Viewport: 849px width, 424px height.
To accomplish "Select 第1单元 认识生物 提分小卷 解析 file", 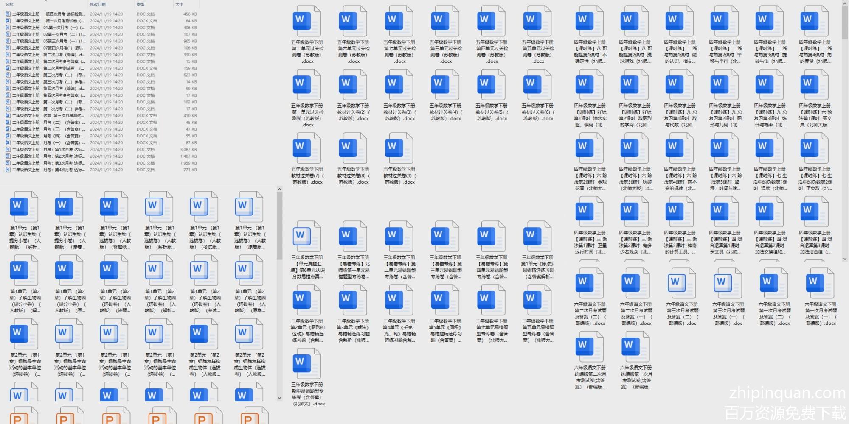I will [25, 207].
